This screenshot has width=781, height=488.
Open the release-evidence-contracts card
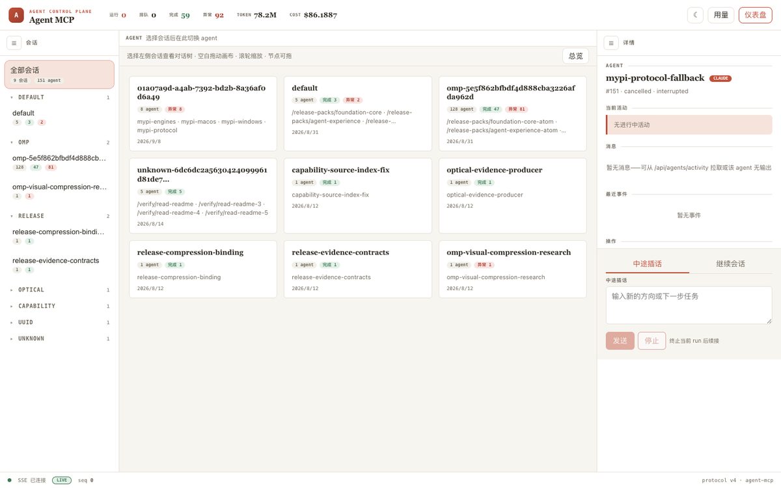click(358, 269)
